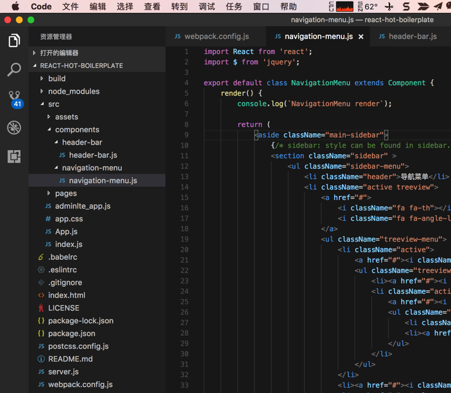451x393 pixels.
Task: Open the Explorer view in activity bar
Action: 14,41
